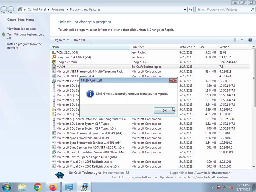Go to Control Panel breadcrumb
256x192 pixels.
tap(37, 9)
